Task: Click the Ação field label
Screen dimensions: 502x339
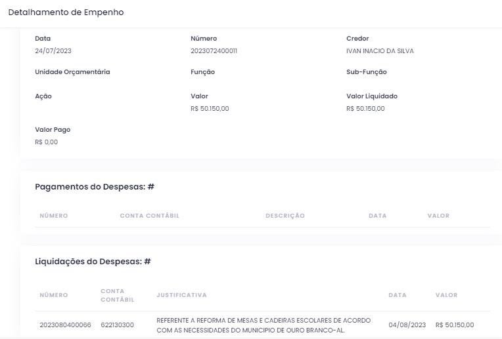Action: coord(43,96)
